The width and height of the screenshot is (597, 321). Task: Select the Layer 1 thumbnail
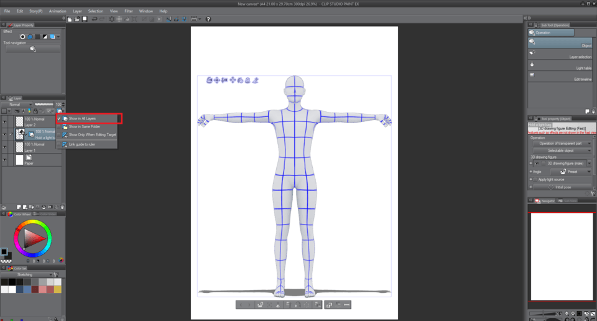19,147
